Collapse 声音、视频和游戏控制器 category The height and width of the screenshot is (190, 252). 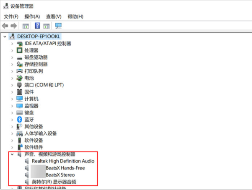coord(11,154)
